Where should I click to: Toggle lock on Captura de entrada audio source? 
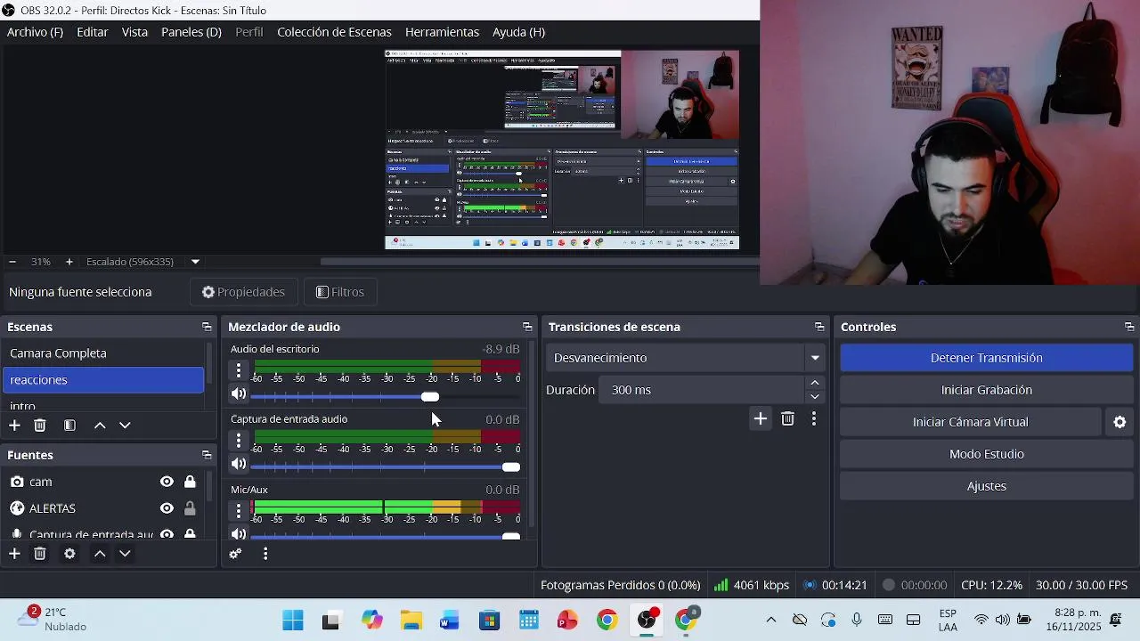coord(190,534)
